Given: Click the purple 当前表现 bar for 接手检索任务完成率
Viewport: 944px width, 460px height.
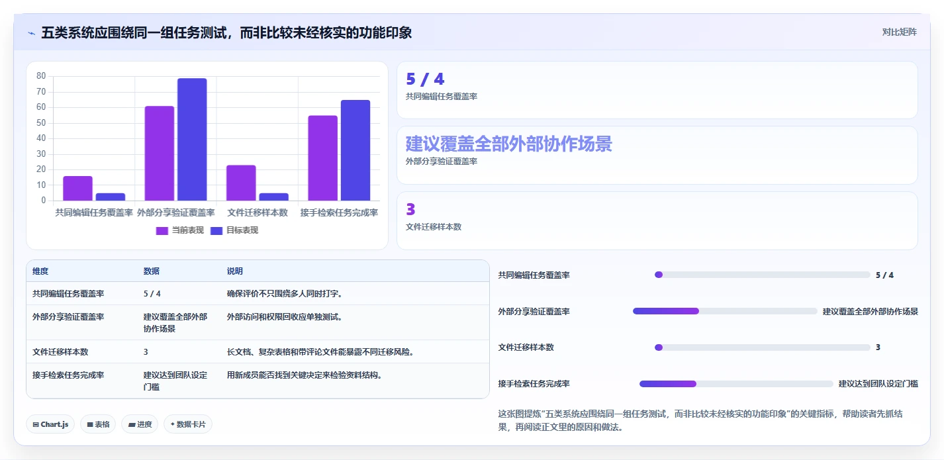Looking at the screenshot, I should (x=322, y=158).
